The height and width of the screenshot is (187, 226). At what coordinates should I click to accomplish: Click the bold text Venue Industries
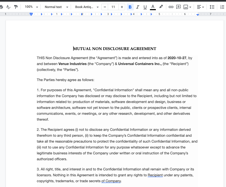click(72, 64)
